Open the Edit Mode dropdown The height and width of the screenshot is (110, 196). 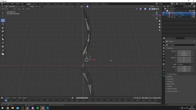coord(7,9)
